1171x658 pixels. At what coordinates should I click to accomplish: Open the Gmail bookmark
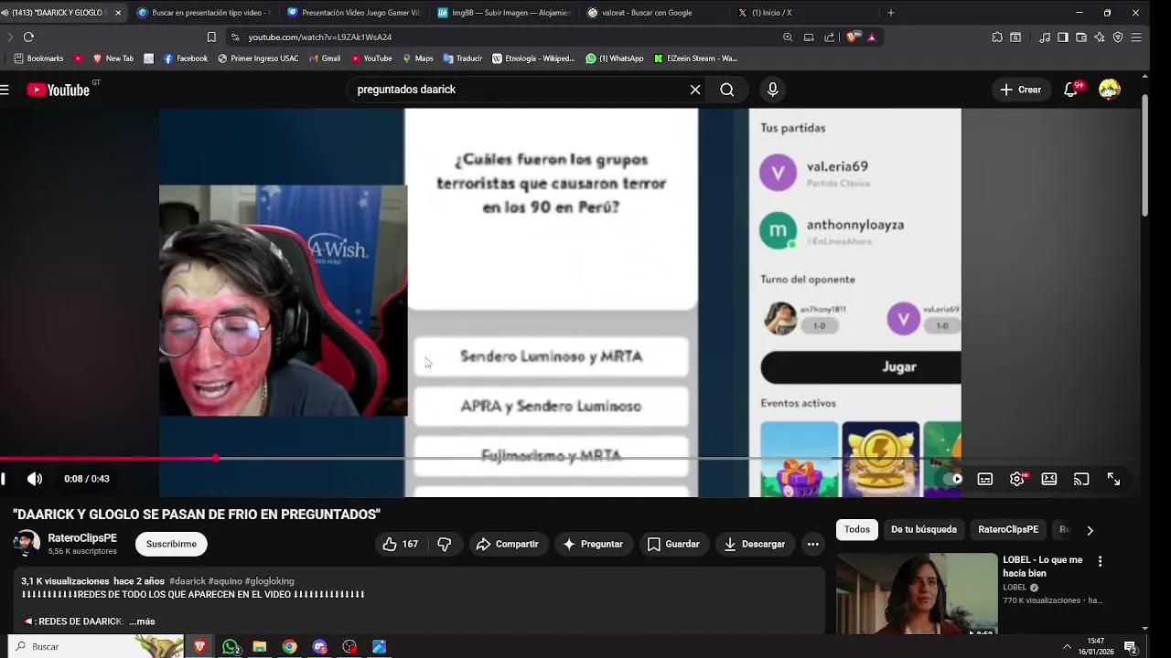[325, 58]
